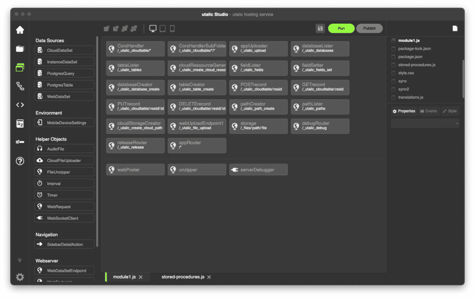Click the Publish button
475x298 pixels.
tap(369, 29)
